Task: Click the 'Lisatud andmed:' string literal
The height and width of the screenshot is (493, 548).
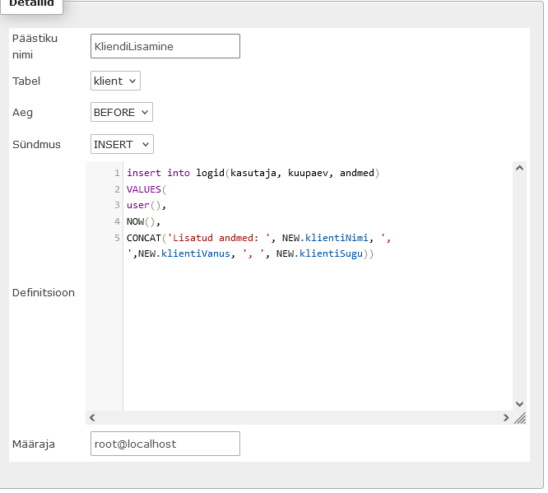Action: (219, 238)
